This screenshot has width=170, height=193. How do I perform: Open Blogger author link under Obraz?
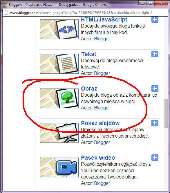(x=102, y=108)
